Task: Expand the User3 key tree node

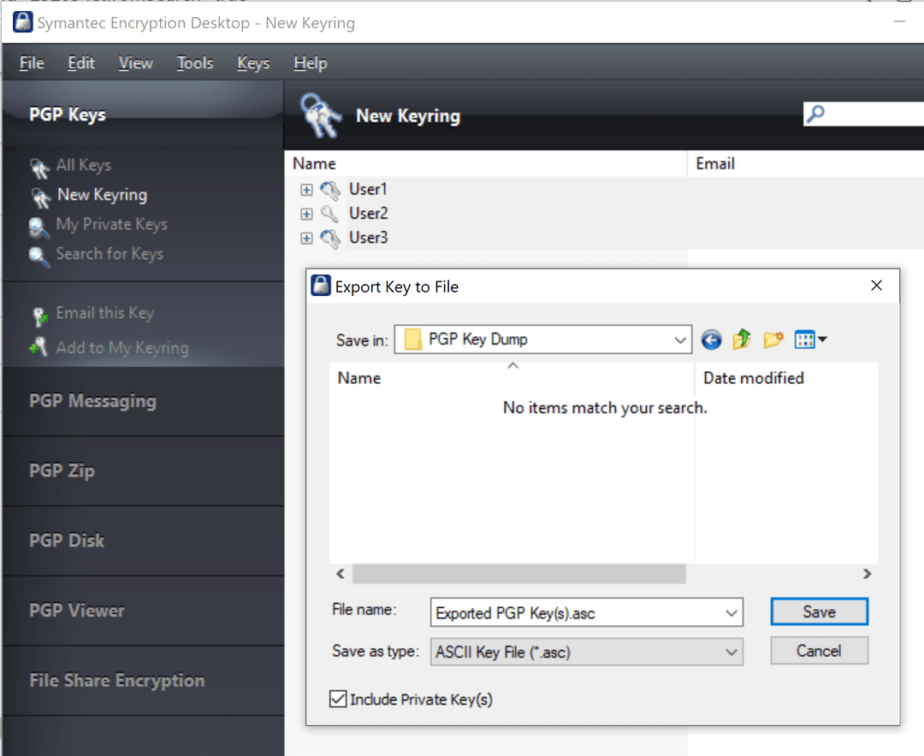Action: (x=306, y=239)
